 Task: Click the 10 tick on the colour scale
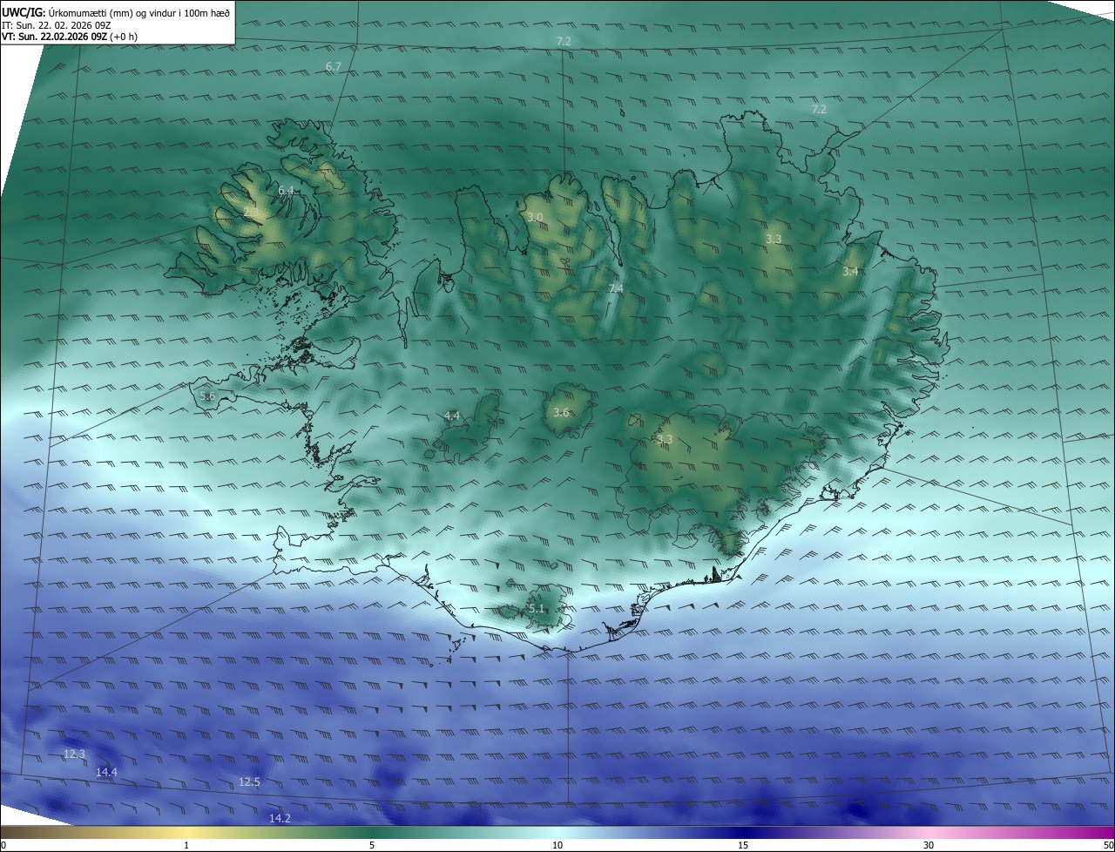point(557,845)
